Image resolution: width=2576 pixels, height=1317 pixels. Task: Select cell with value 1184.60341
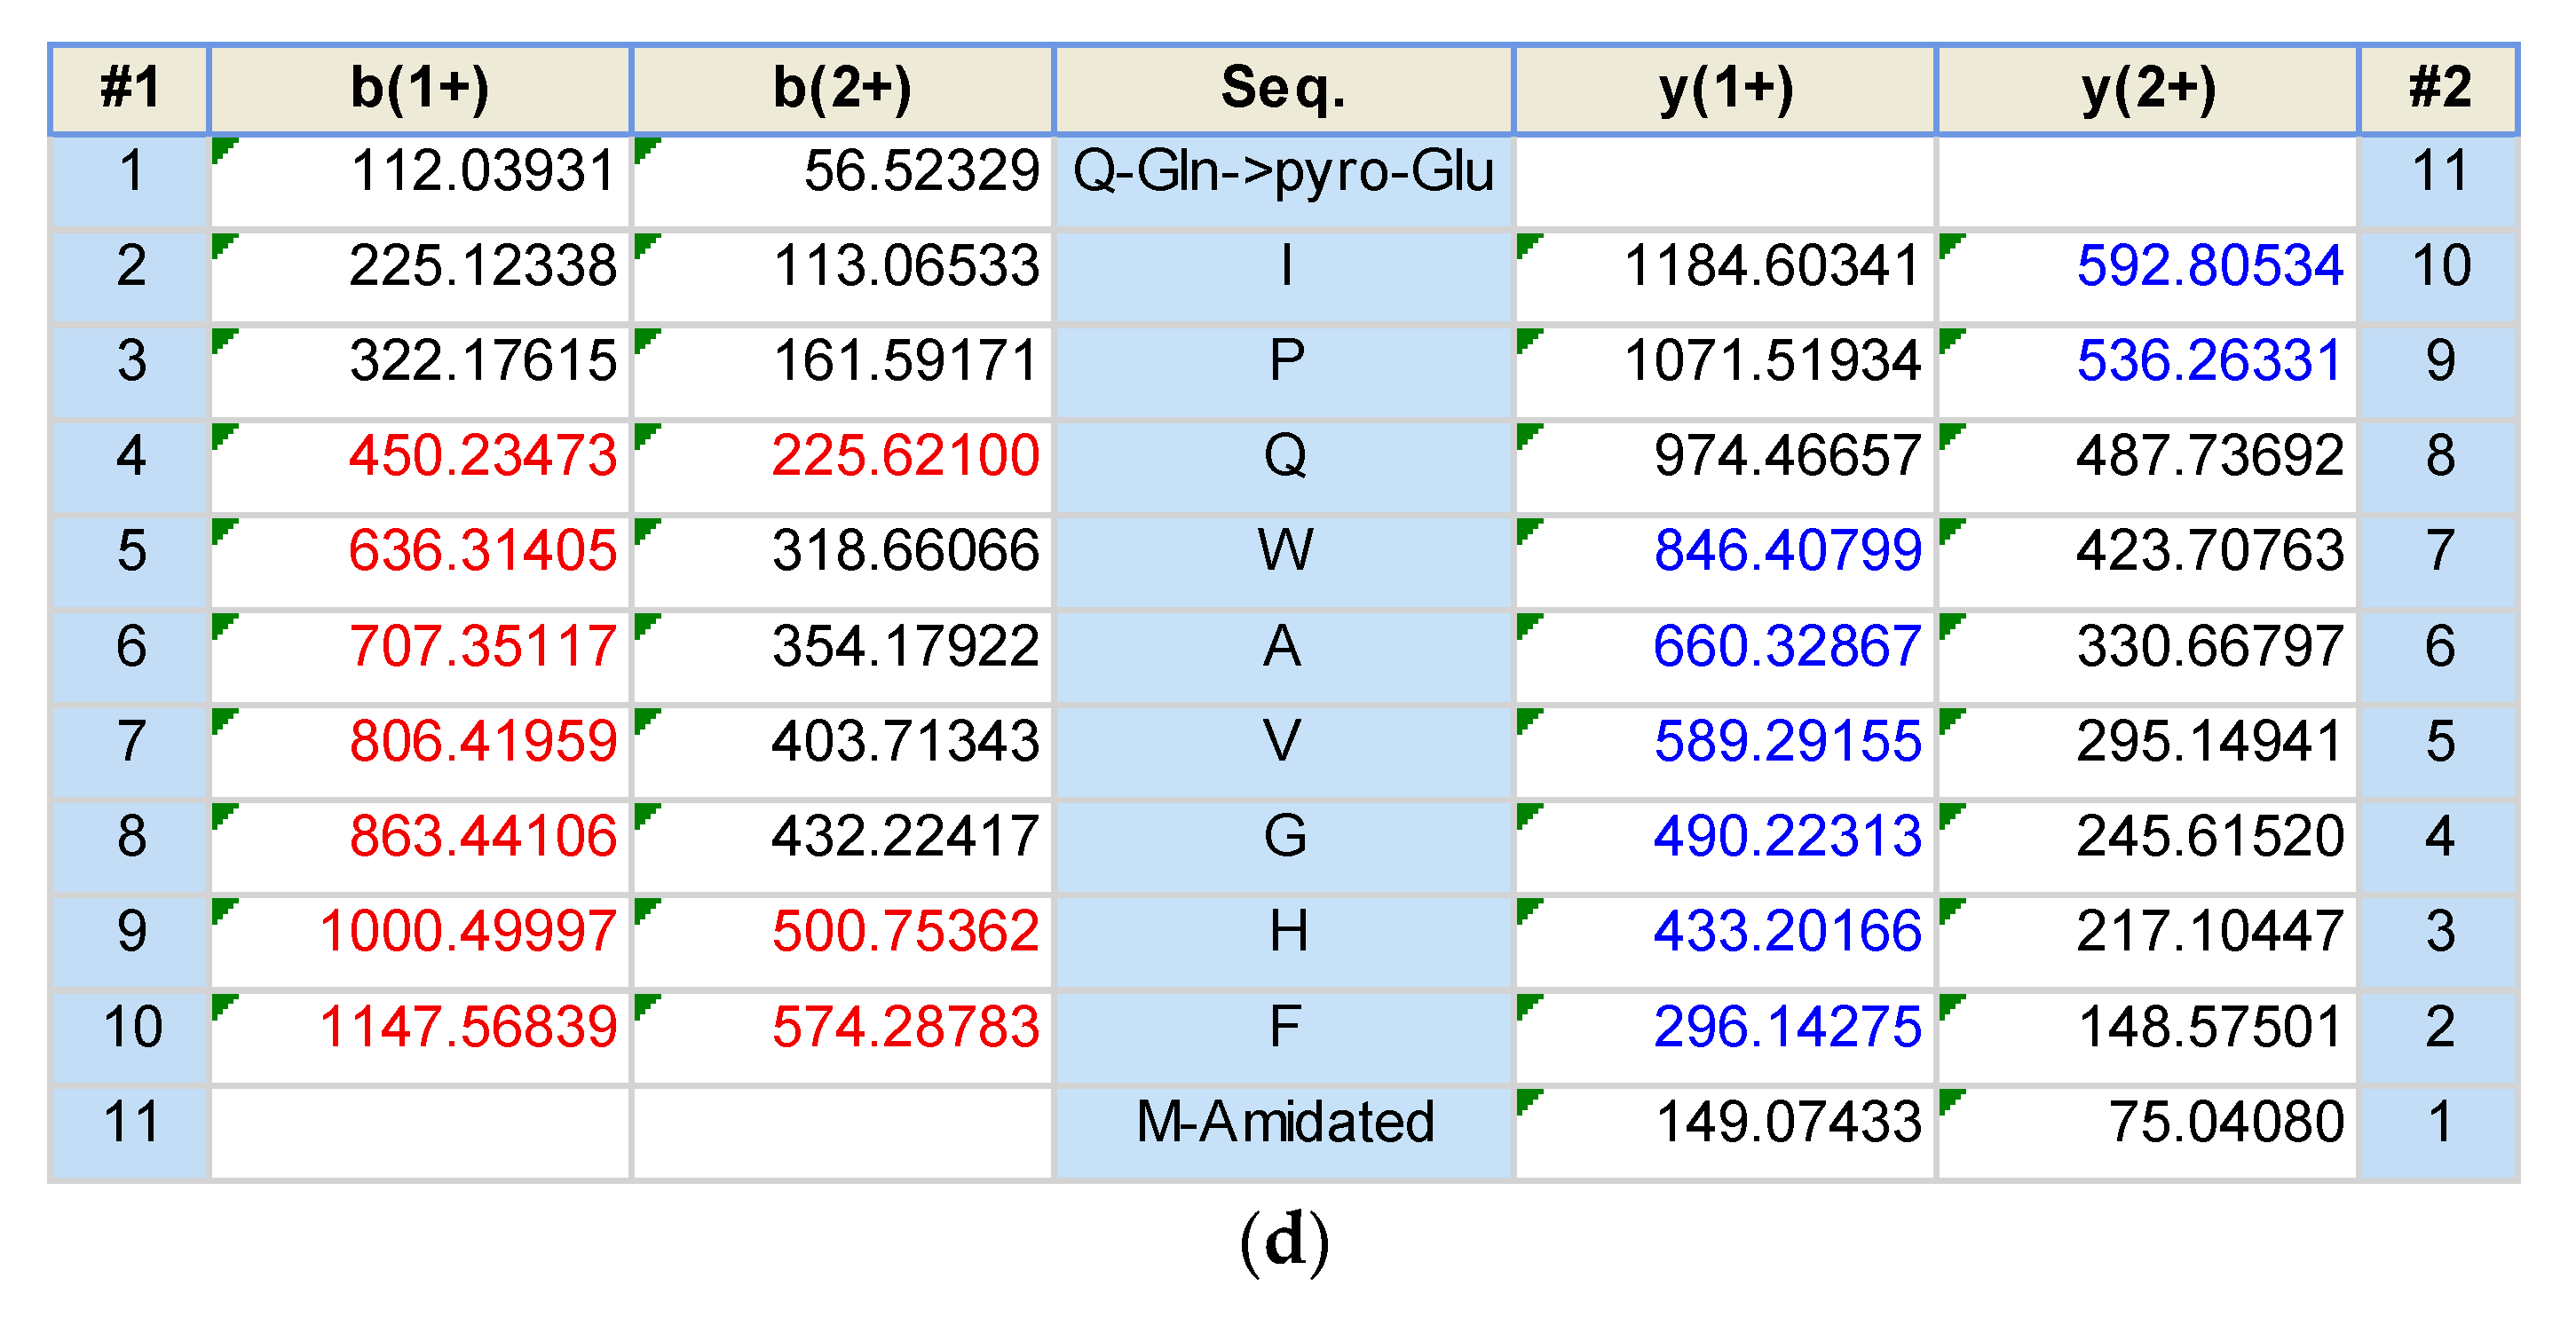pyautogui.click(x=1726, y=276)
